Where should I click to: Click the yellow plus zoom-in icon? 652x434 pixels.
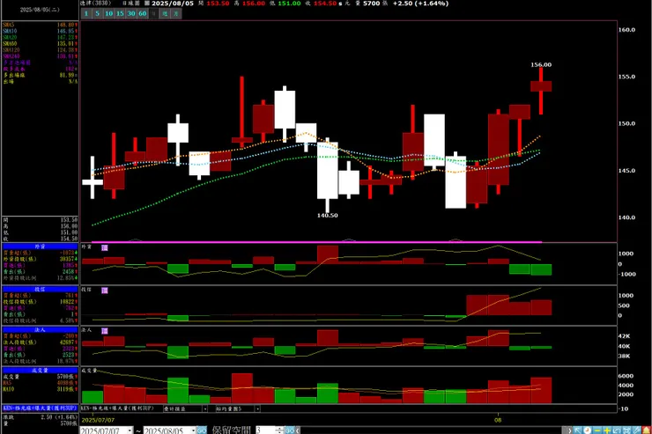coord(607,430)
